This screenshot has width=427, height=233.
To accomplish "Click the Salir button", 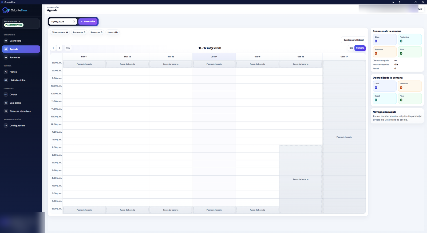I will [421, 9].
